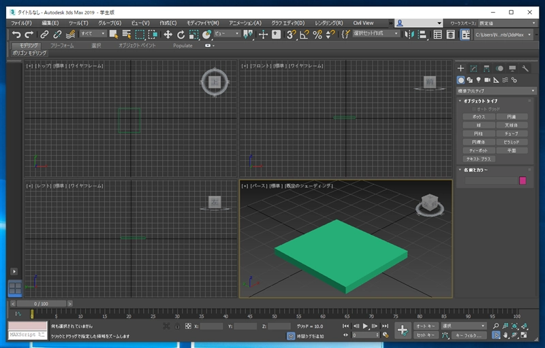545x348 pixels.
Task: Toggle the 3D Snaps button
Action: (x=292, y=34)
